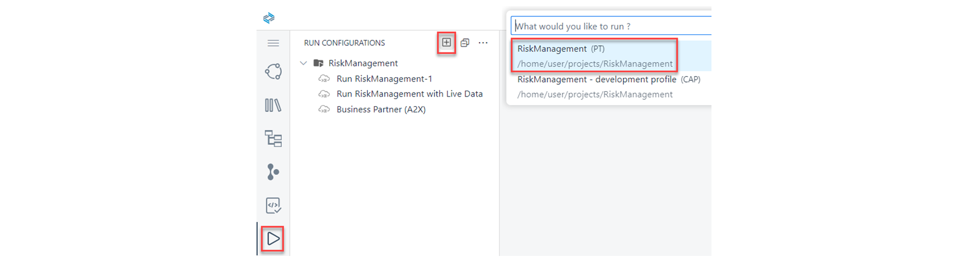Image resolution: width=968 pixels, height=262 pixels.
Task: Click the 'What would you like to run' field
Action: pyautogui.click(x=611, y=26)
